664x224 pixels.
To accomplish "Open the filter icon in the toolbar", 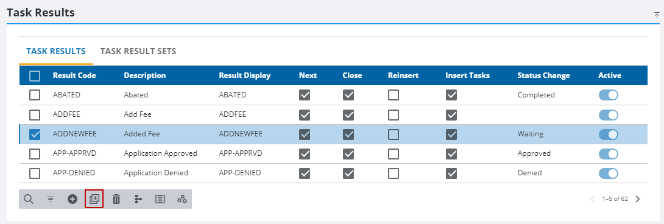I will point(51,199).
